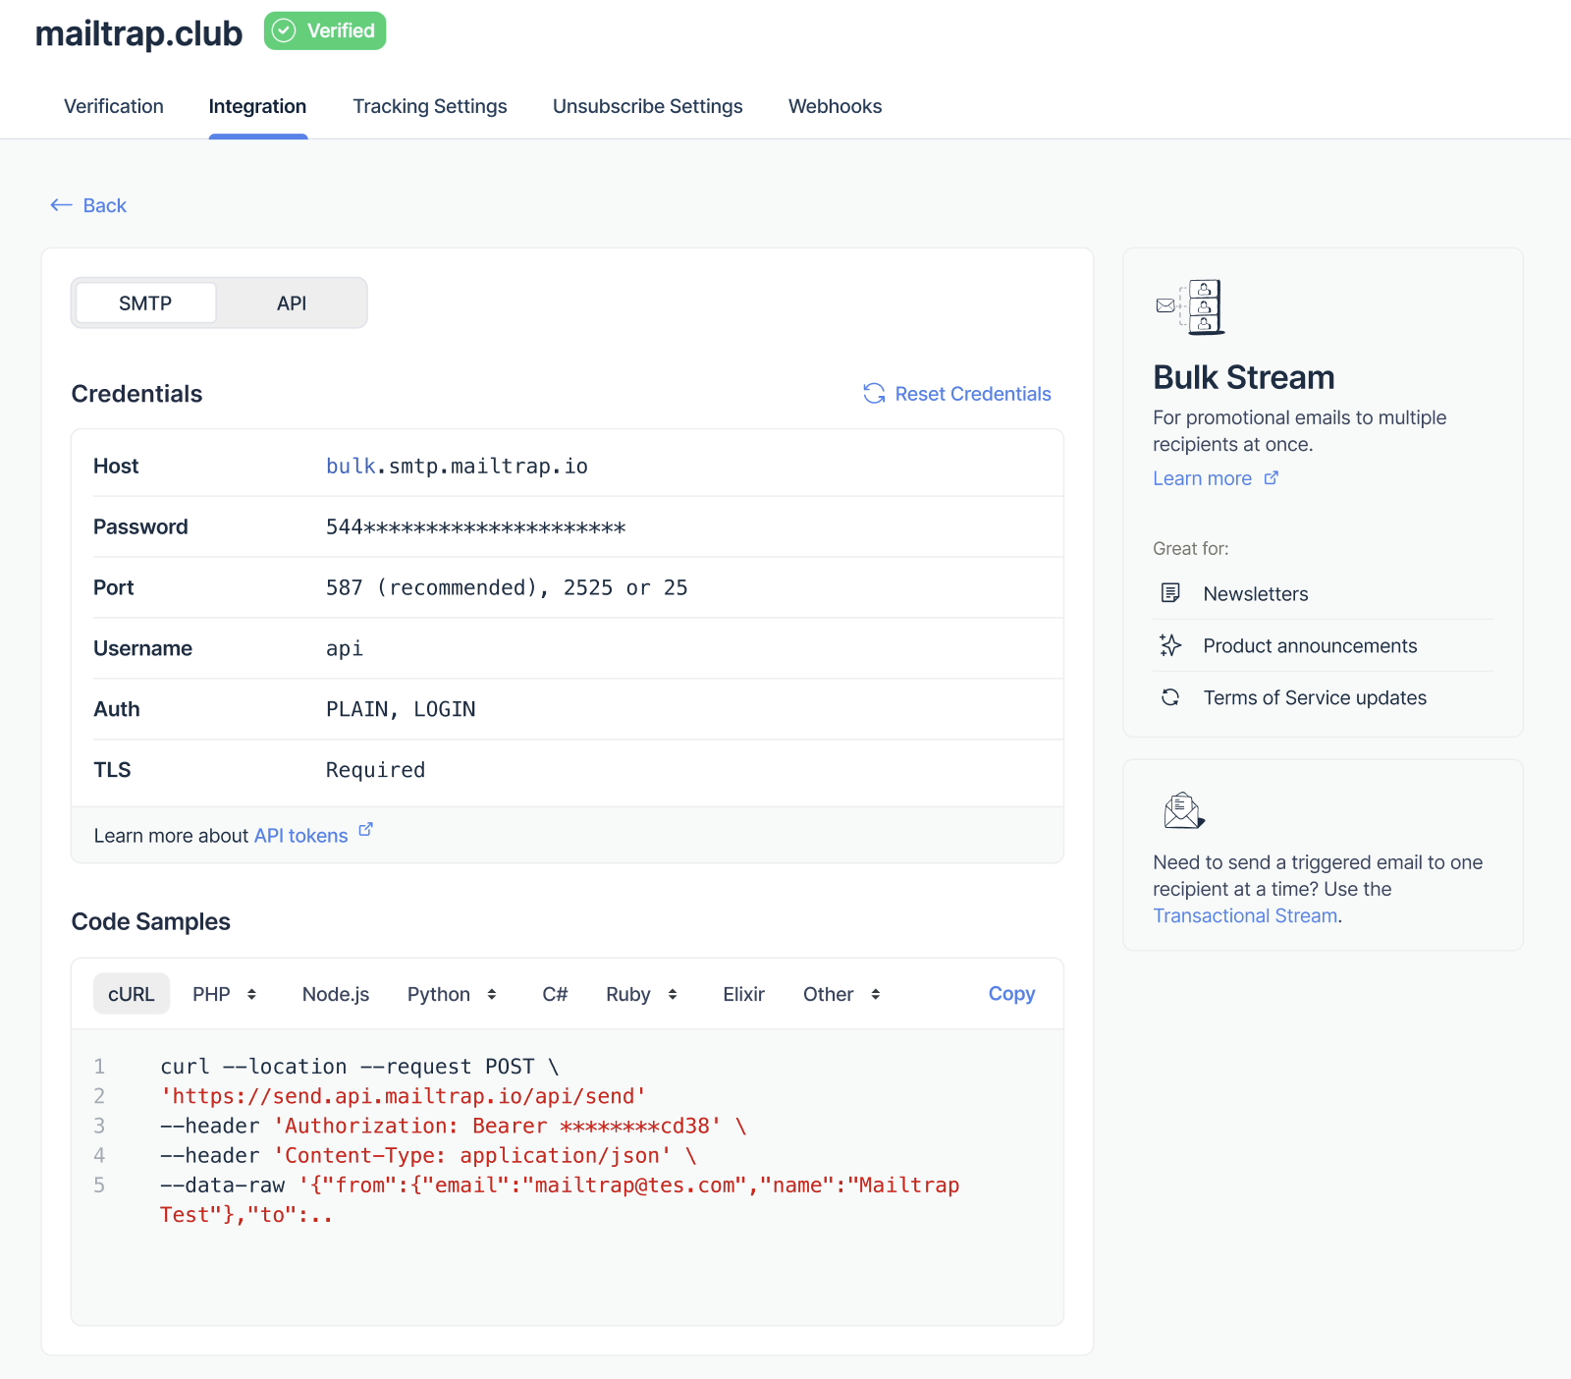Open the Python version selector arrows
This screenshot has height=1379, width=1571.
coord(491,993)
